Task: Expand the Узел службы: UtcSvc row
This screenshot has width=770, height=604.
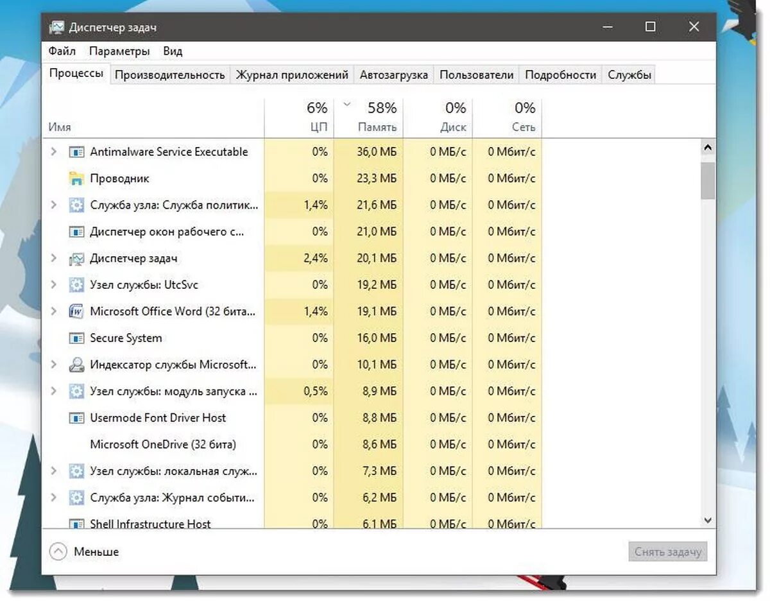Action: coord(54,285)
